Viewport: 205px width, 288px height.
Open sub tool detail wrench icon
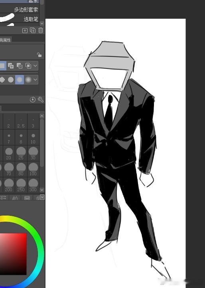(41, 100)
